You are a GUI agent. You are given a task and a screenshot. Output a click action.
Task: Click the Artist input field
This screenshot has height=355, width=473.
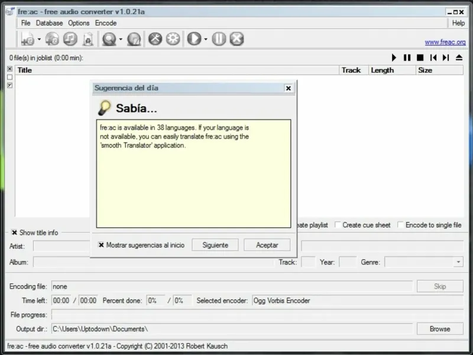(62, 246)
